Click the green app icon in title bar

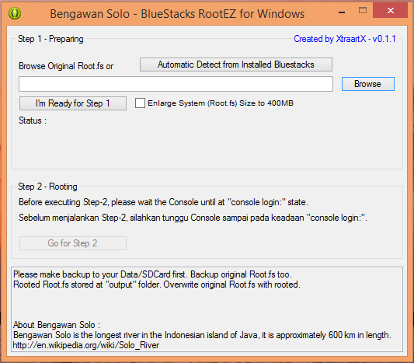click(15, 12)
